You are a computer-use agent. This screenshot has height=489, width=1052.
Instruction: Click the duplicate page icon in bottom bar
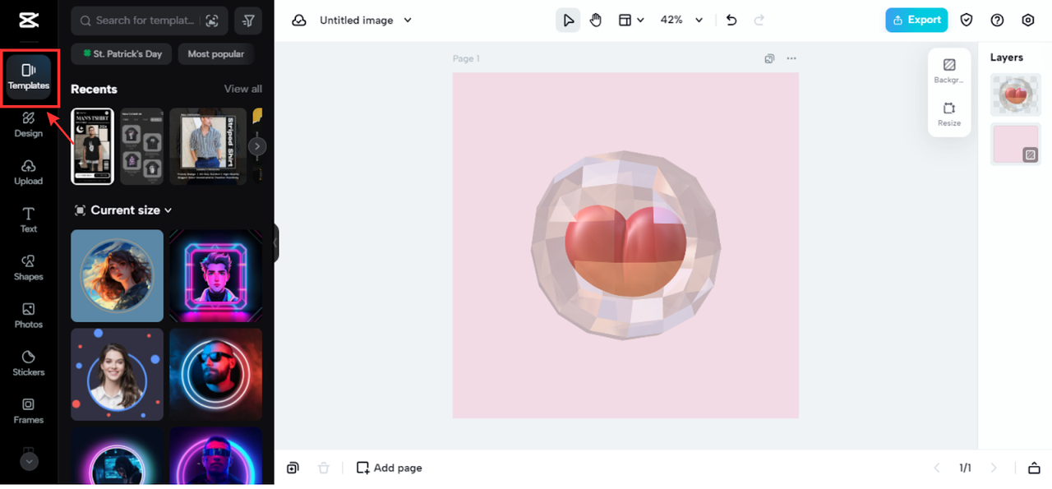[x=293, y=468]
